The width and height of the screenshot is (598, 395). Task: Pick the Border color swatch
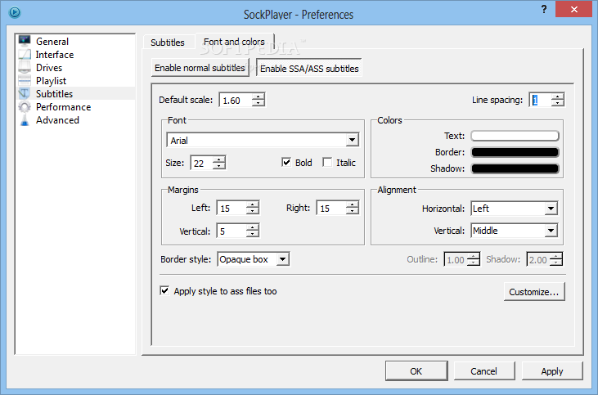point(515,152)
